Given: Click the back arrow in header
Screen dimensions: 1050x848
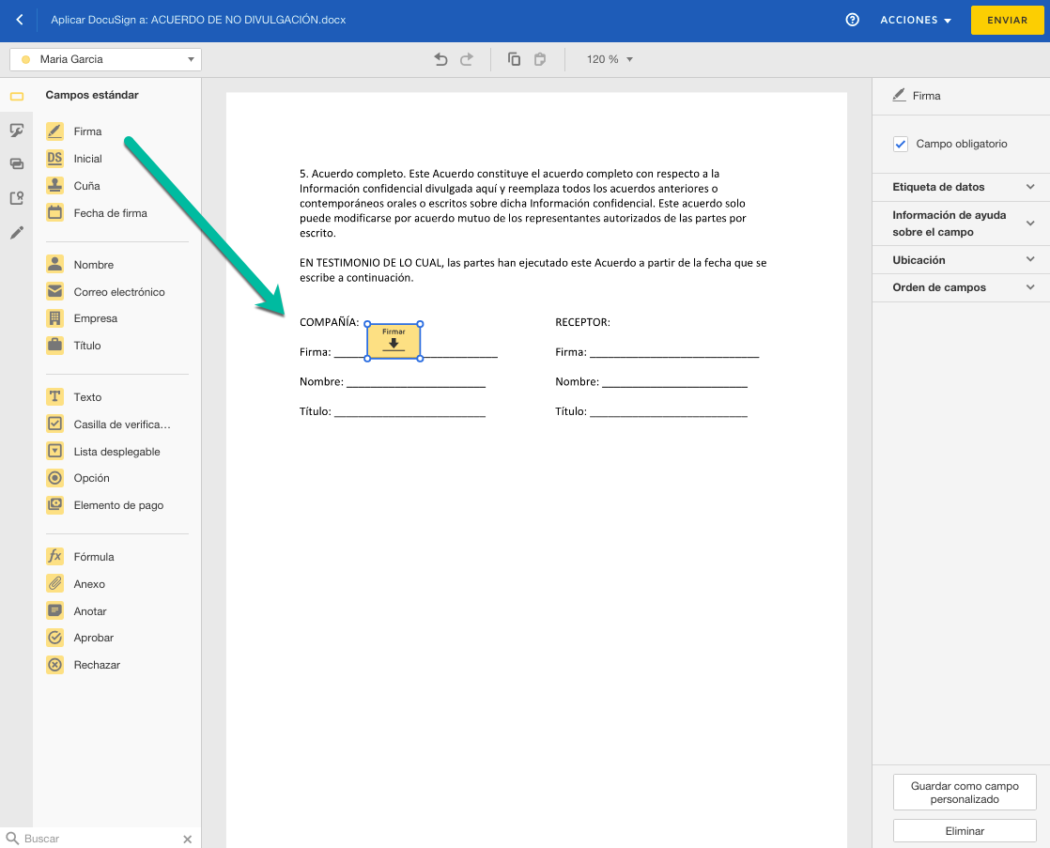Looking at the screenshot, I should click(20, 20).
